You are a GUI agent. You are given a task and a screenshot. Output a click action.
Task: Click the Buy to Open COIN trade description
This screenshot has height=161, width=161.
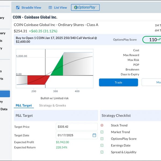[x=56, y=40]
